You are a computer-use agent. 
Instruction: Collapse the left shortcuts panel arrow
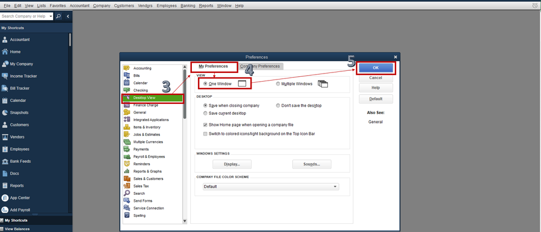tap(68, 16)
